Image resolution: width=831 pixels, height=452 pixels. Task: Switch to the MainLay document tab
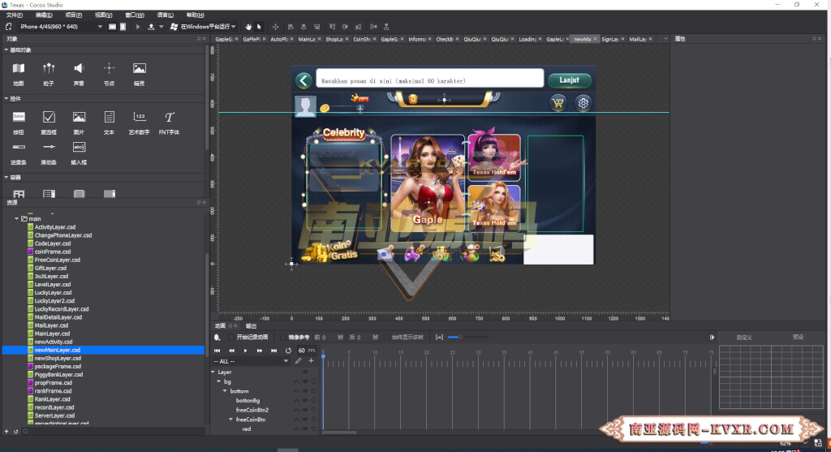pos(307,39)
